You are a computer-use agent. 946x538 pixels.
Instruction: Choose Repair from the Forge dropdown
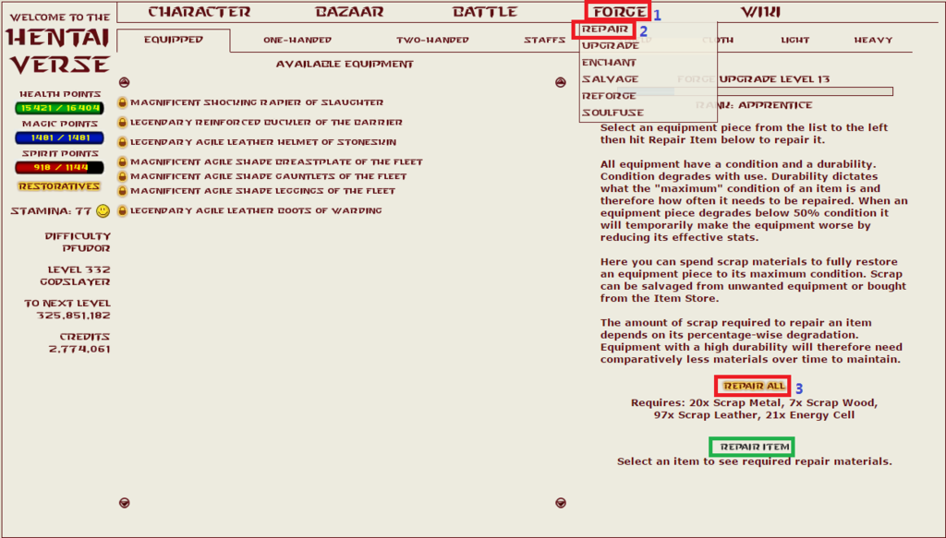tap(605, 29)
